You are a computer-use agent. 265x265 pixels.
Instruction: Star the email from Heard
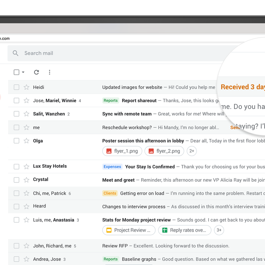tap(26, 207)
